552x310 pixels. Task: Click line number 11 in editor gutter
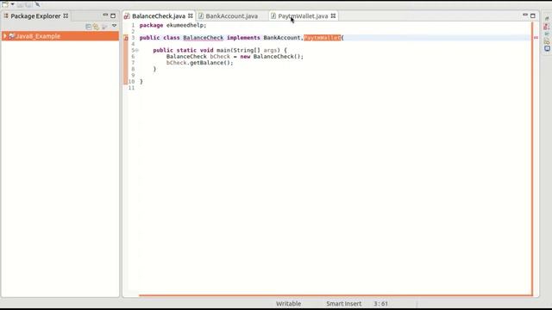pyautogui.click(x=131, y=88)
